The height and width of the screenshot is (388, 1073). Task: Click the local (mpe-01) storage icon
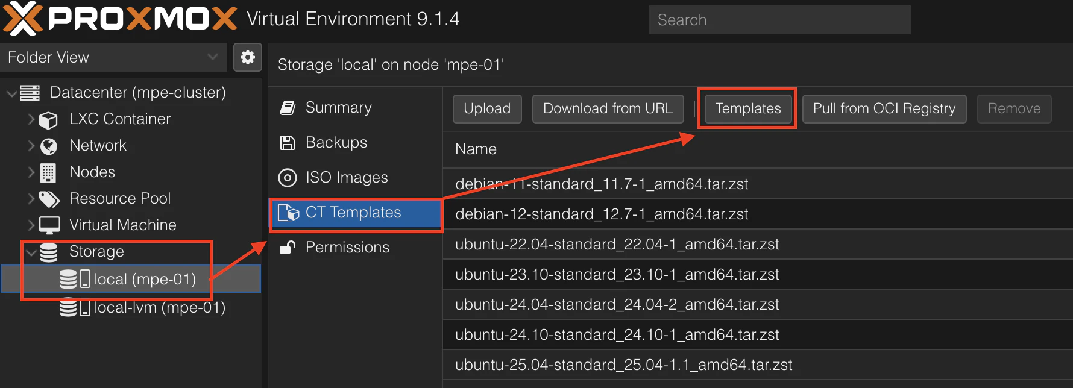[x=74, y=279]
